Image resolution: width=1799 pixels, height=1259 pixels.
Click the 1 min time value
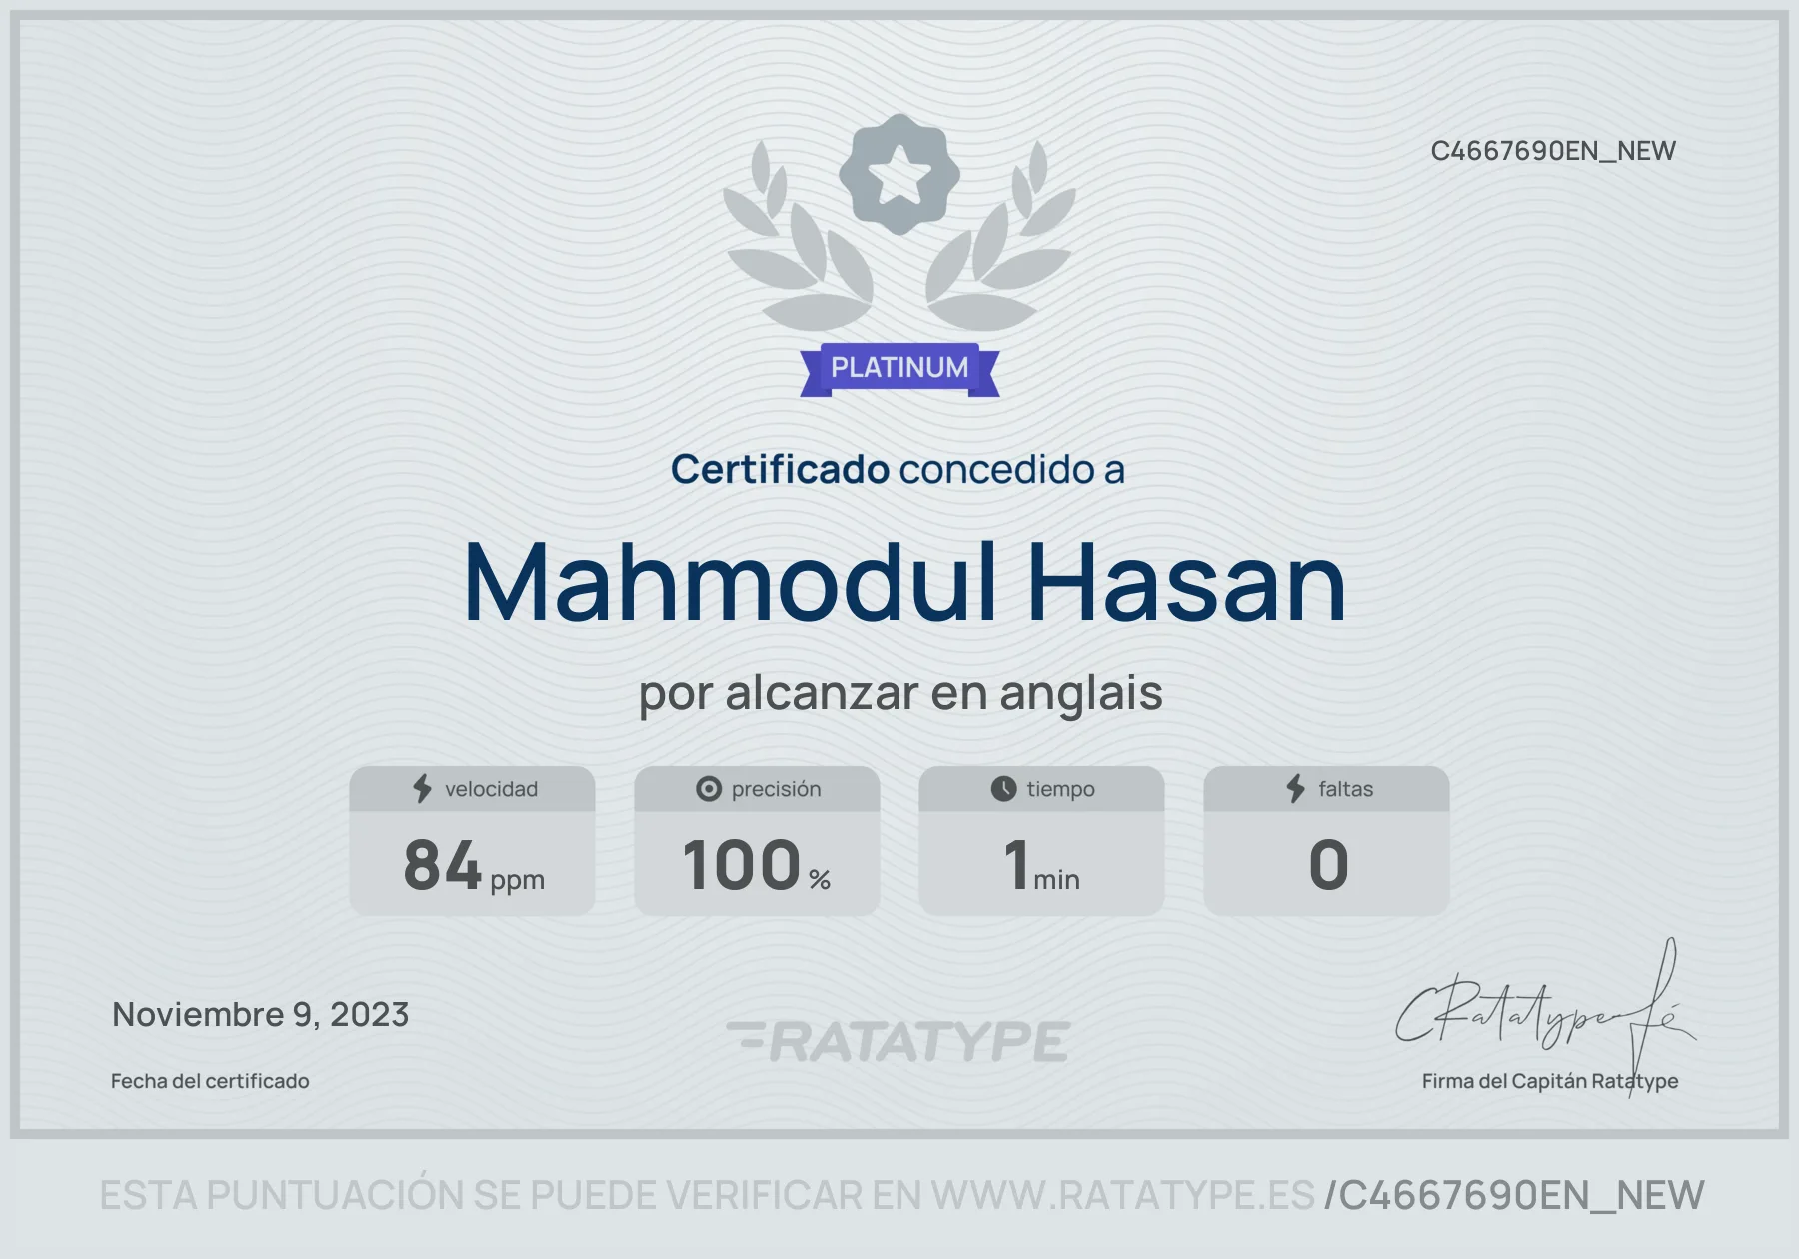point(1041,865)
